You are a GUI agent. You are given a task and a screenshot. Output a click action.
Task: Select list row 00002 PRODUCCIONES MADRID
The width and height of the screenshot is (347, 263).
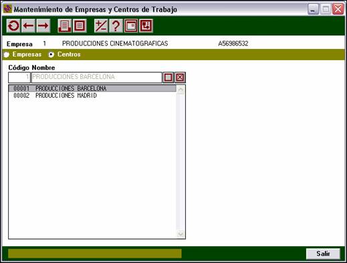point(92,96)
